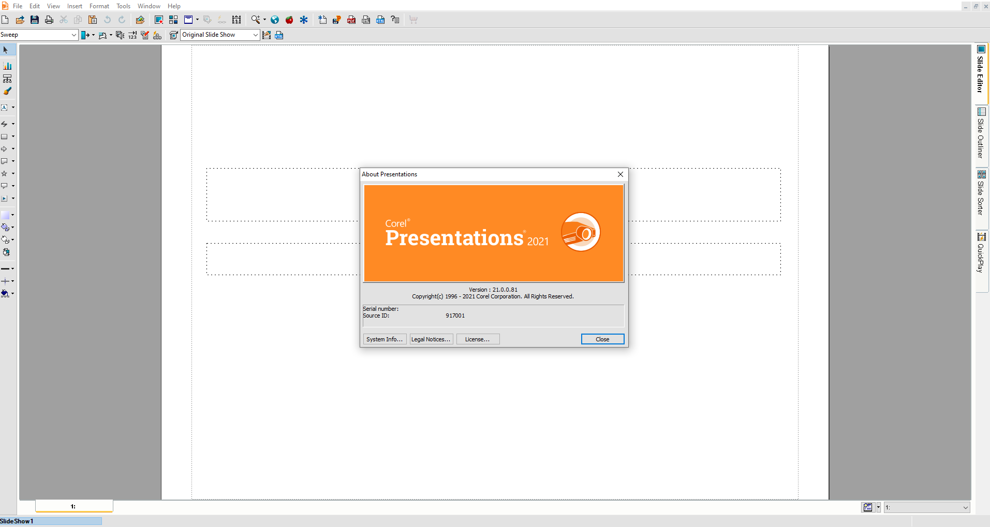Open the fill color swatch in the tool palette
The image size is (990, 527).
coord(6,215)
